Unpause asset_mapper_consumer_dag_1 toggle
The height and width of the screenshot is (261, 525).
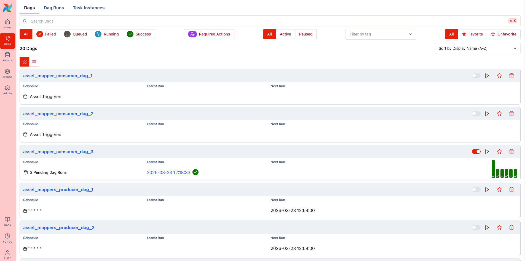[x=476, y=76]
